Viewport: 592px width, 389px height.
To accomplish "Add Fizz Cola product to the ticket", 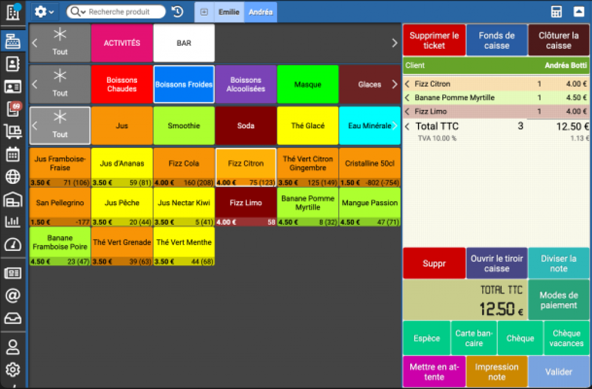I will coord(184,164).
